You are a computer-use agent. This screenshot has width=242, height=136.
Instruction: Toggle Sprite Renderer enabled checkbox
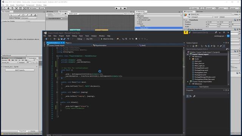tap(188, 29)
